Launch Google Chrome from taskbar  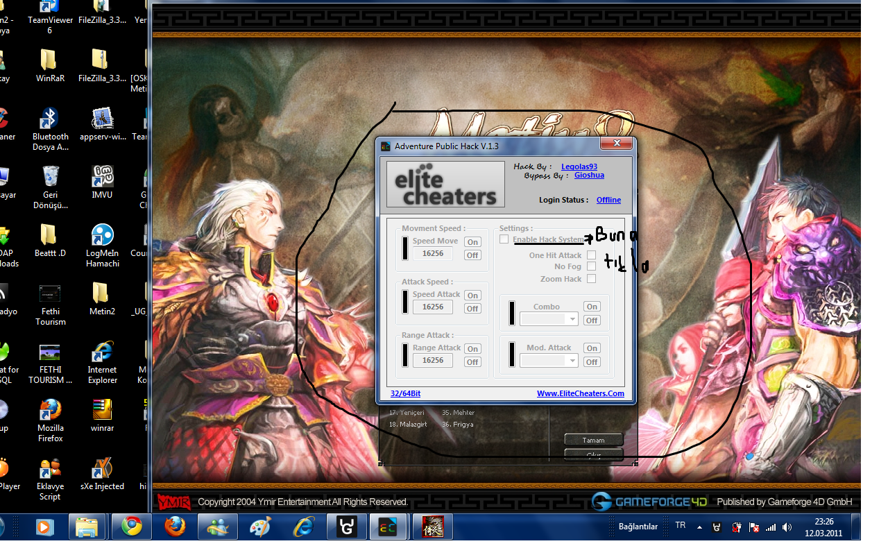[x=131, y=527]
